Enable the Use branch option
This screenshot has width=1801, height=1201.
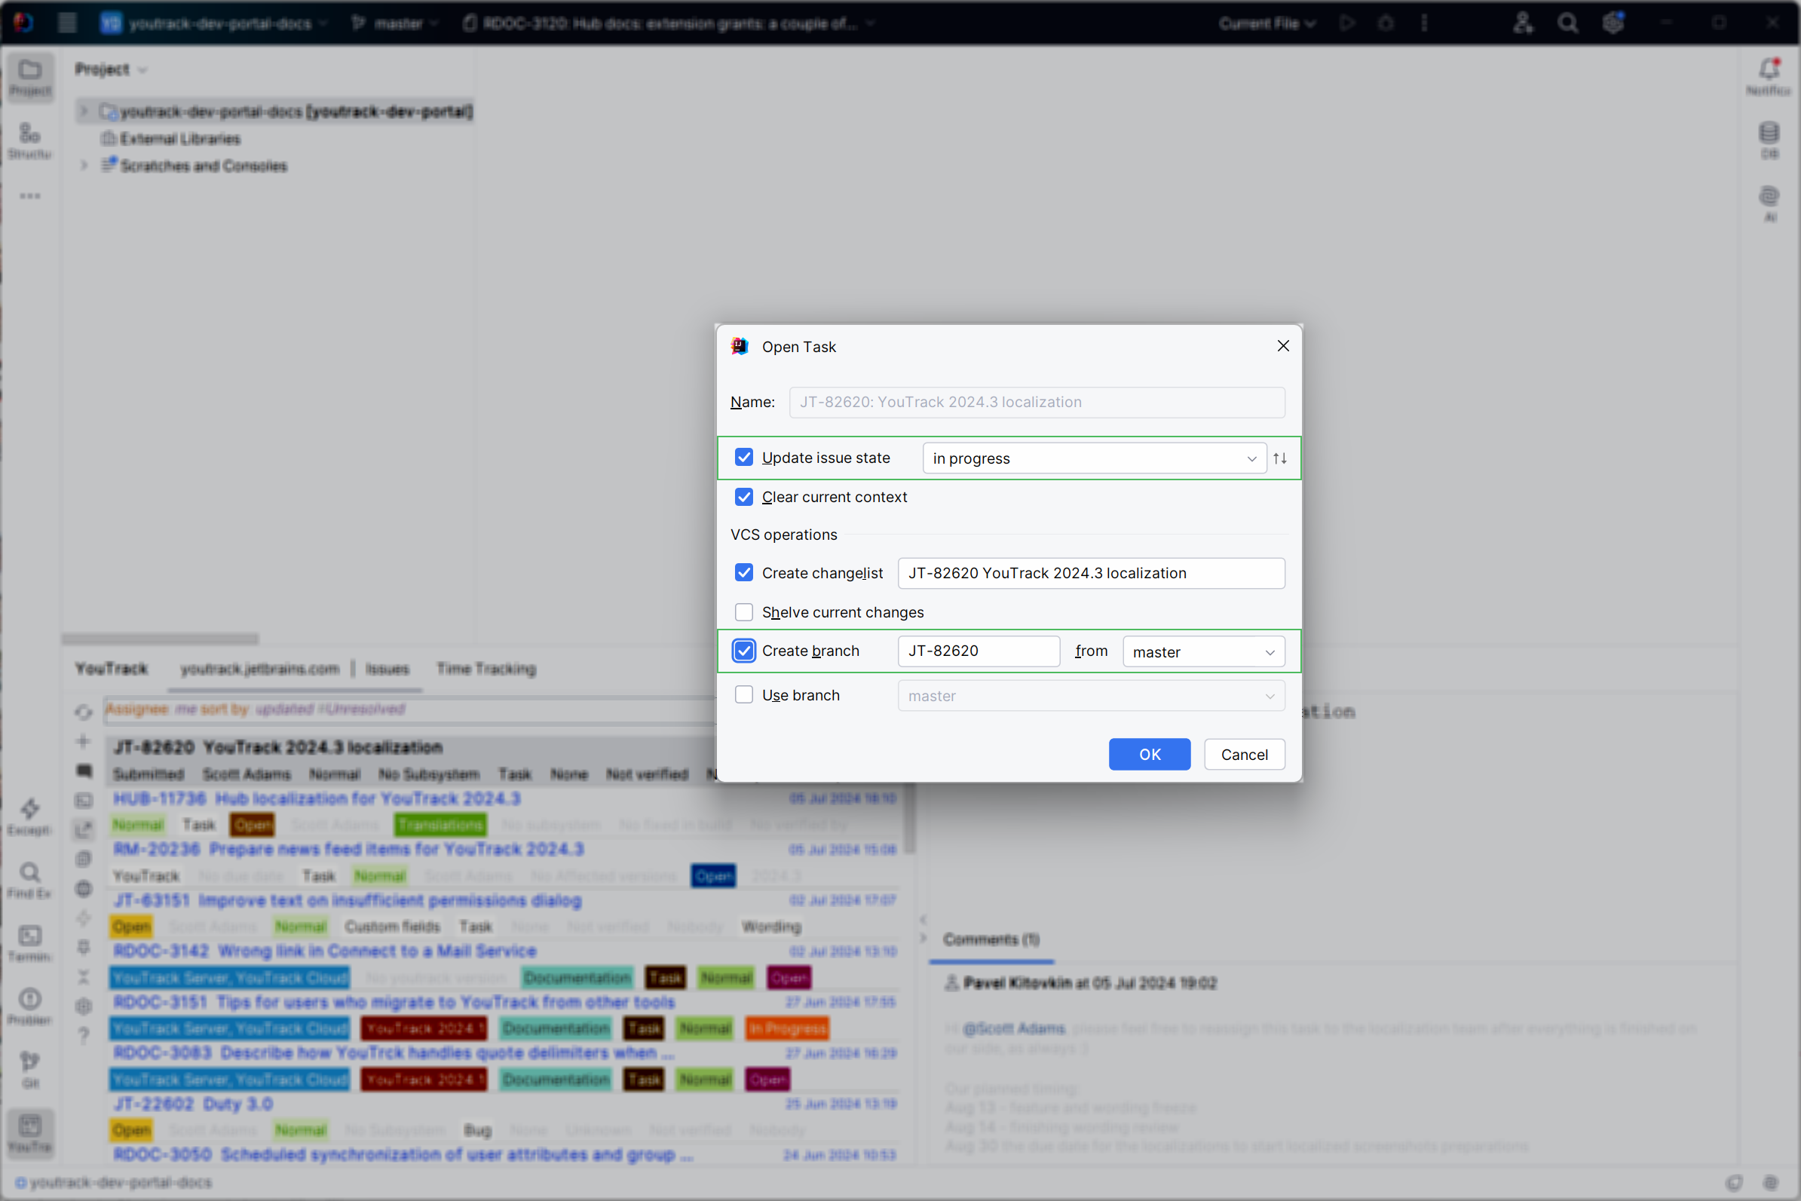click(x=743, y=694)
